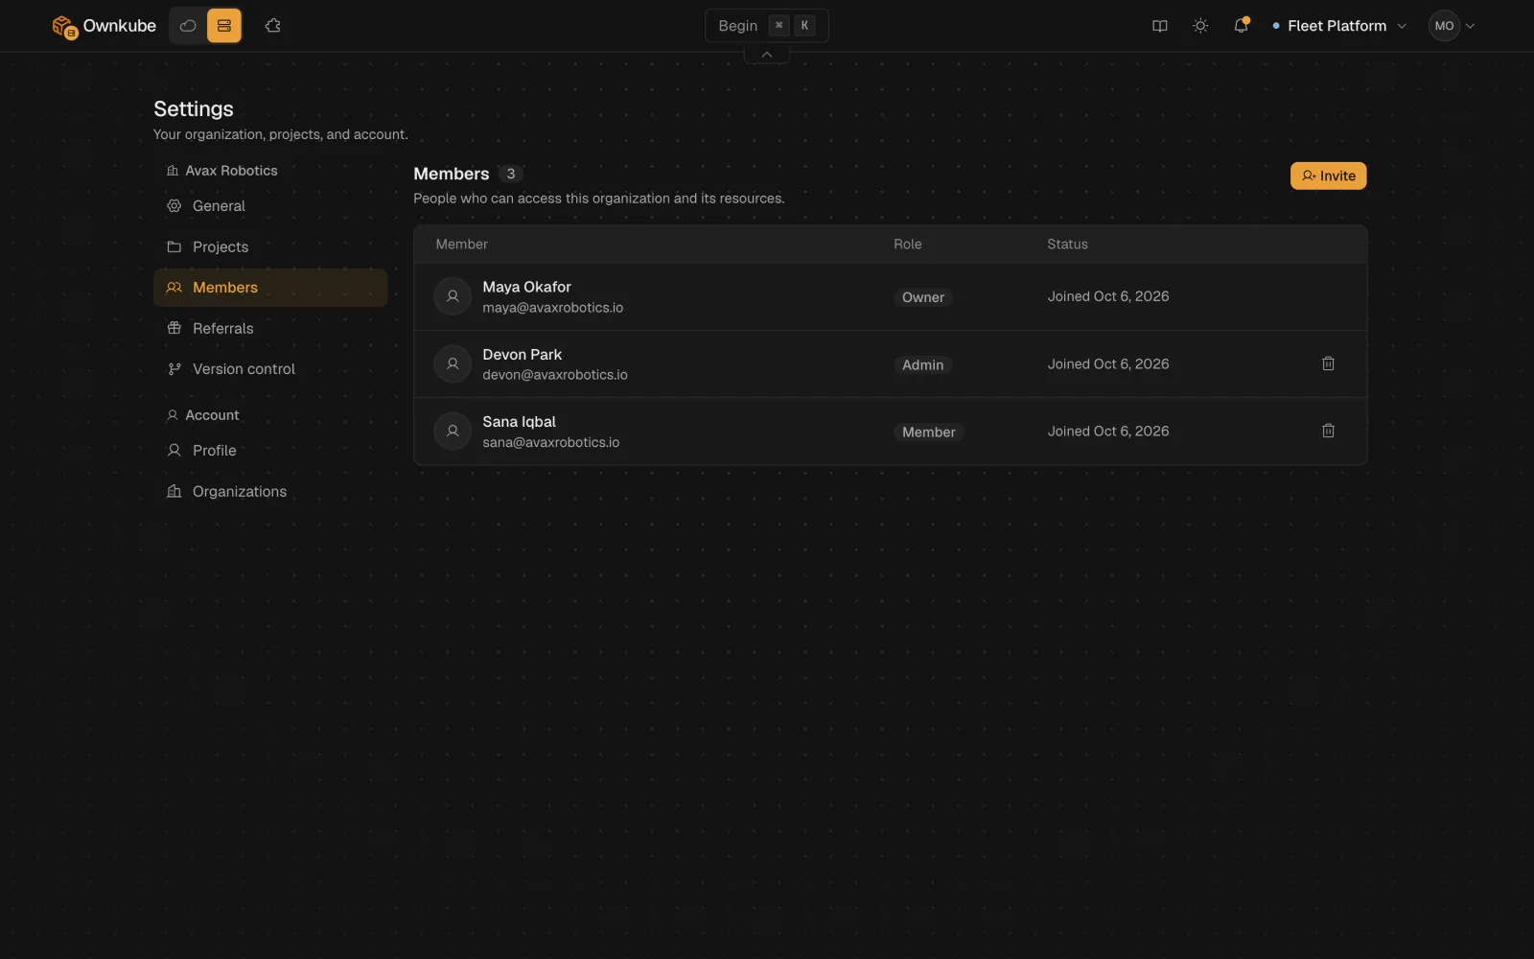The width and height of the screenshot is (1534, 959).
Task: Select Members in the sidebar
Action: coord(270,288)
